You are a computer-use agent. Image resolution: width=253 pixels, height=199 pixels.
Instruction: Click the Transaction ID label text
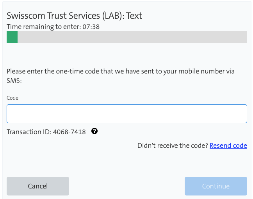29,132
